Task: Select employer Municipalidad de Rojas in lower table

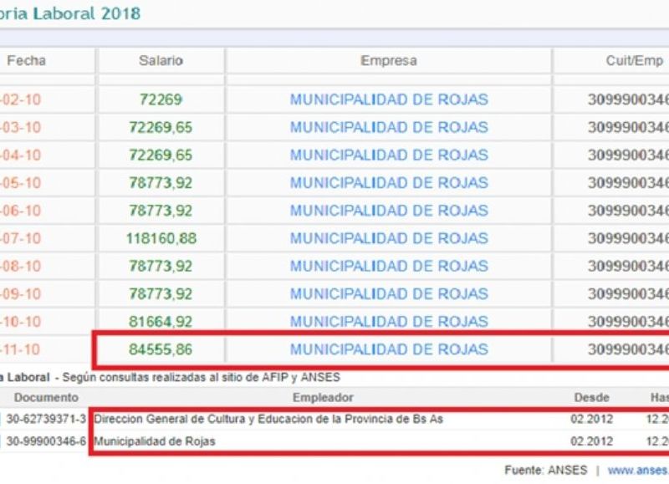Action: 155,441
